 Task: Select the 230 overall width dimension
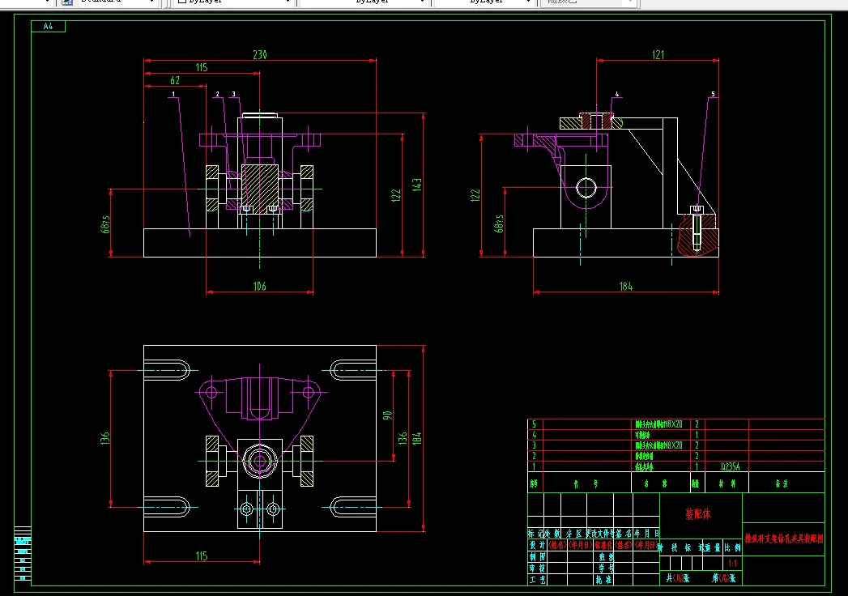coord(260,54)
